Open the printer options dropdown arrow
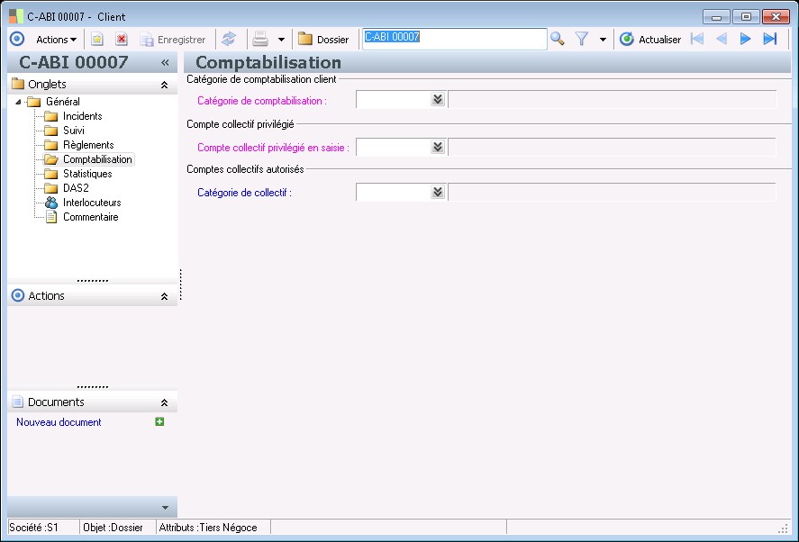This screenshot has width=799, height=542. pyautogui.click(x=281, y=40)
